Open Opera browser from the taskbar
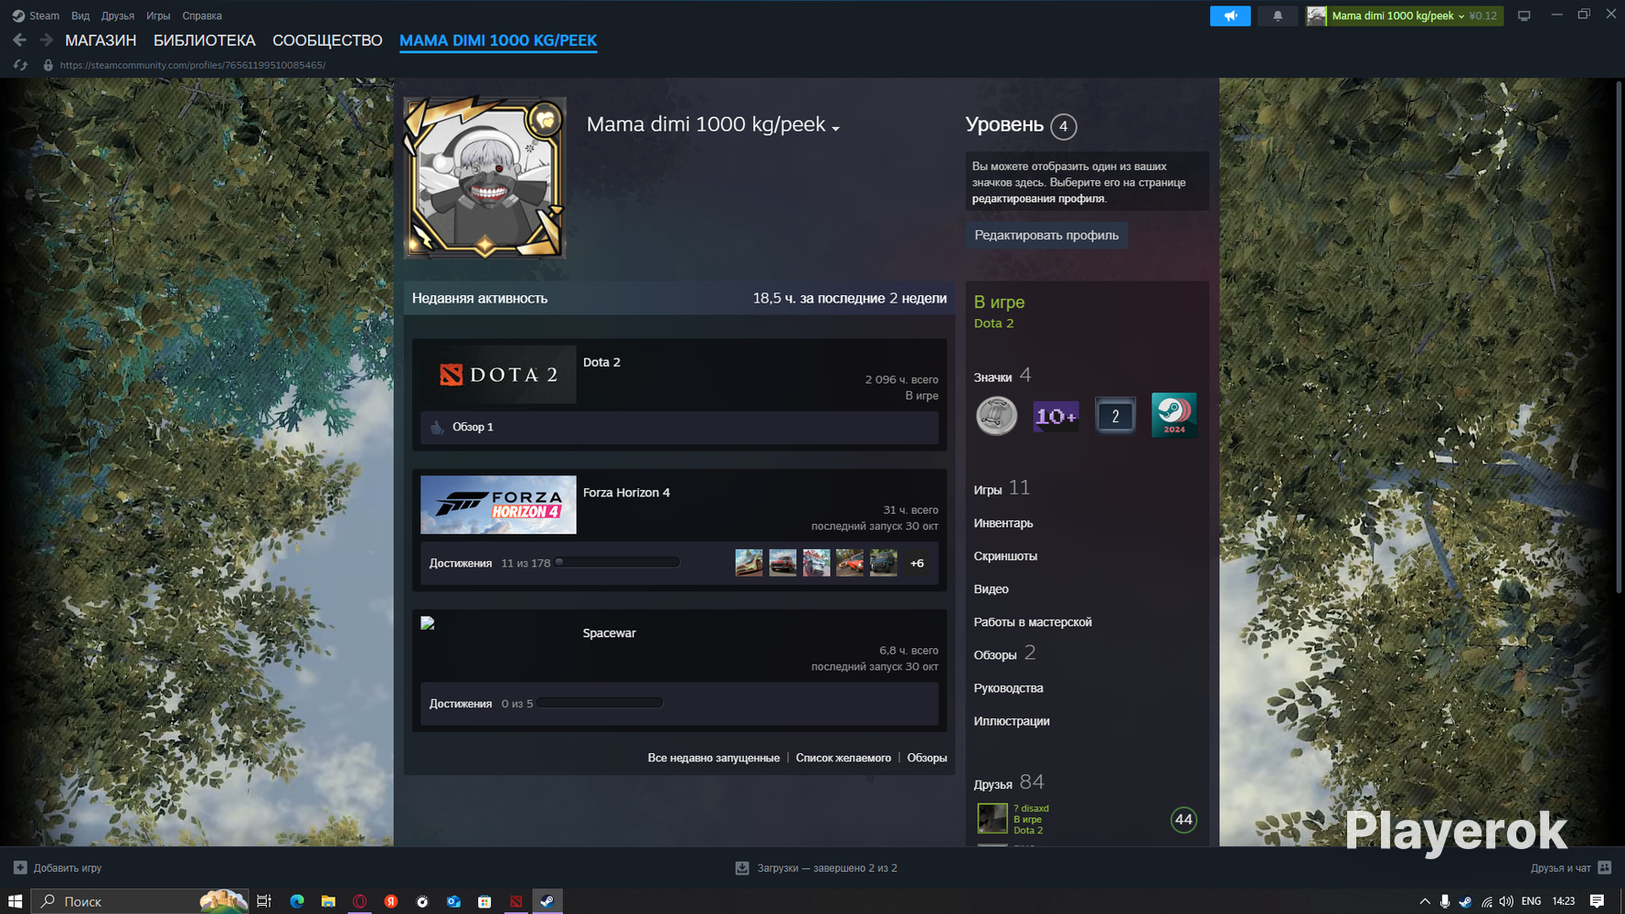The height and width of the screenshot is (914, 1625). point(360,901)
